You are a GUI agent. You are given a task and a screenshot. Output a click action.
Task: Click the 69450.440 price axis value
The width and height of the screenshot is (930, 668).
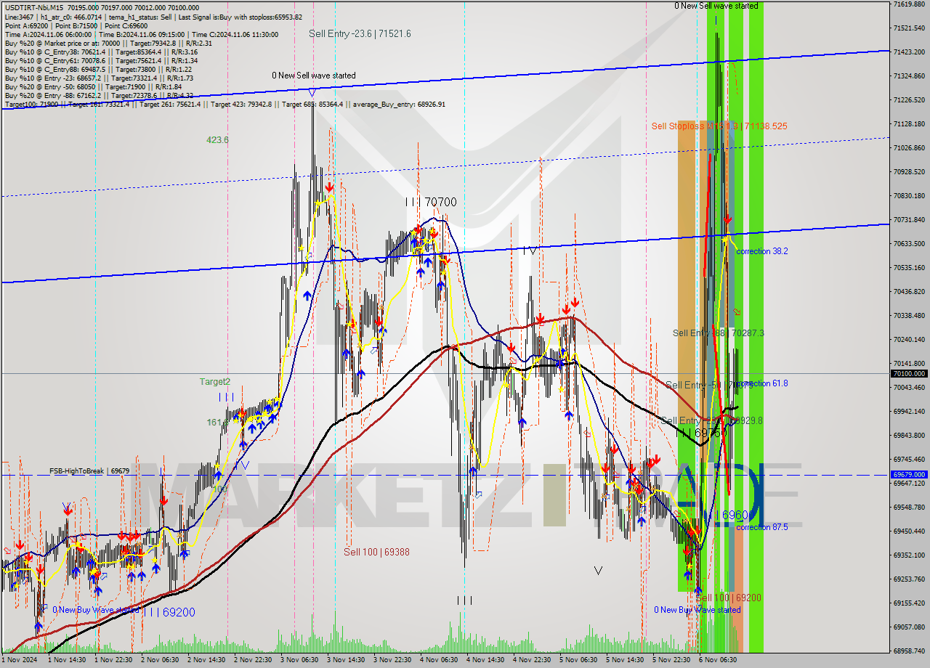click(909, 531)
